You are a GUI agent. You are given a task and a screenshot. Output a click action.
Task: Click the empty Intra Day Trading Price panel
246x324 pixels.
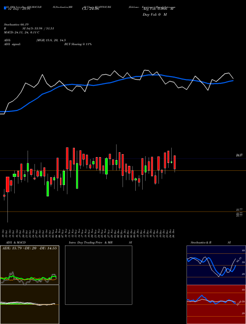(98, 275)
